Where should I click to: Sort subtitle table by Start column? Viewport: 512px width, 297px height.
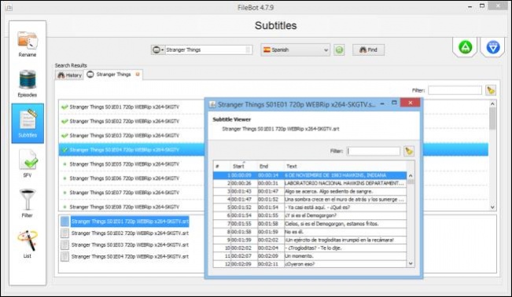244,166
